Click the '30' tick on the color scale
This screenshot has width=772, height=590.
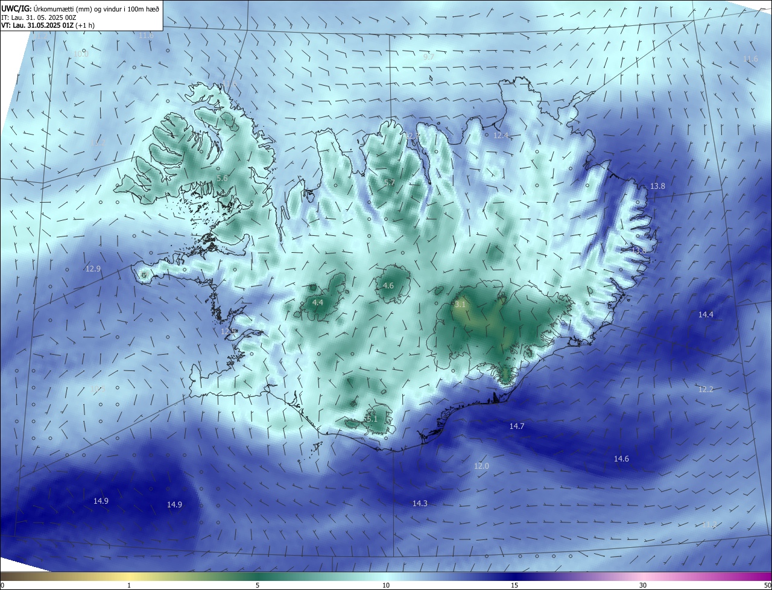(x=643, y=585)
